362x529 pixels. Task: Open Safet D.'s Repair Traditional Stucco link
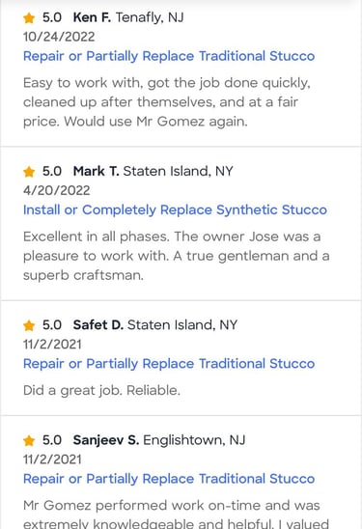coord(169,364)
